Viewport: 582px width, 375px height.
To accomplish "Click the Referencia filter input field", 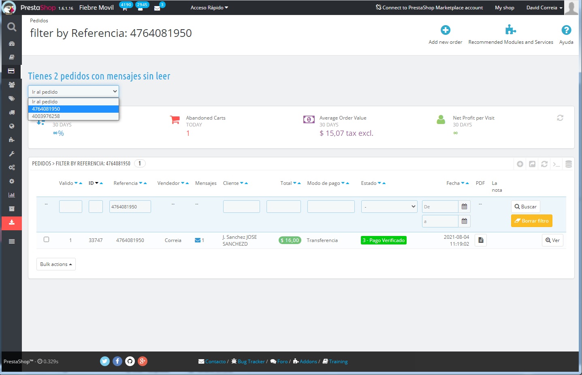I will pos(130,207).
